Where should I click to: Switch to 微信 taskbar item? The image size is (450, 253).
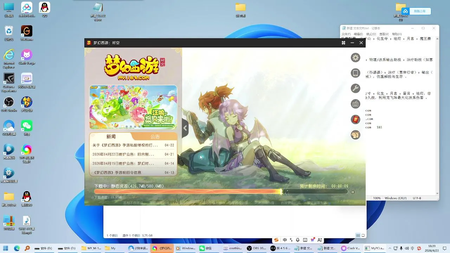point(209,248)
